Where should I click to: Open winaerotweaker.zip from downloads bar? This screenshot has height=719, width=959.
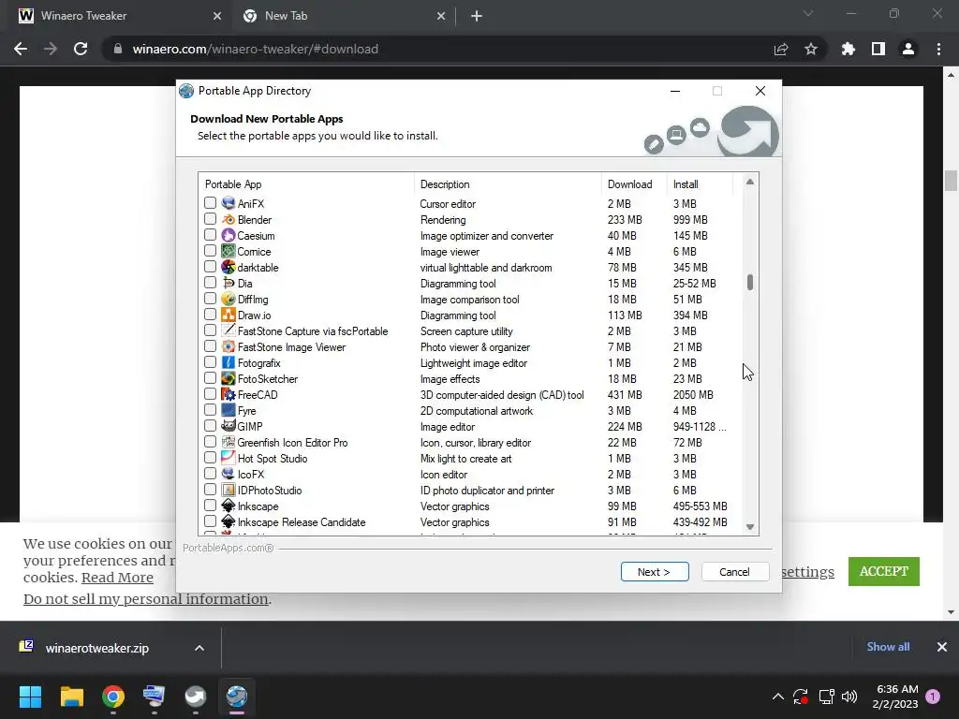click(x=96, y=648)
